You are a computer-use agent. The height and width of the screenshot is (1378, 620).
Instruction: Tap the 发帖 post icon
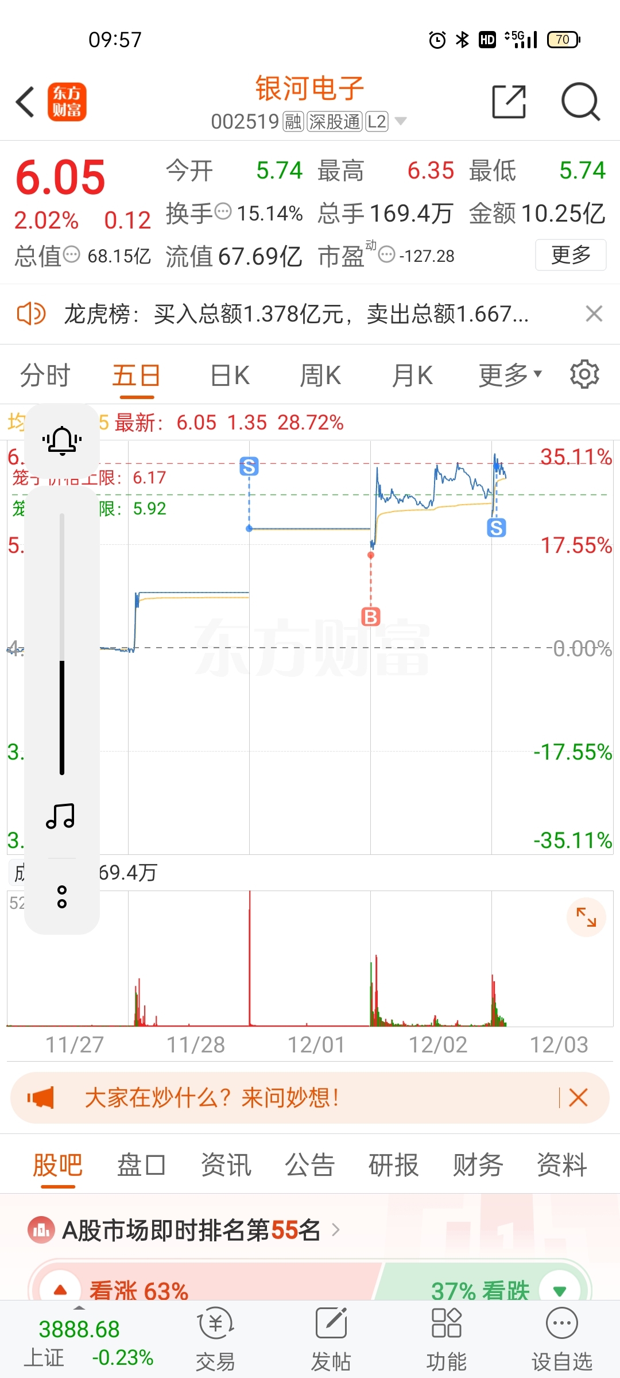coord(331,1335)
